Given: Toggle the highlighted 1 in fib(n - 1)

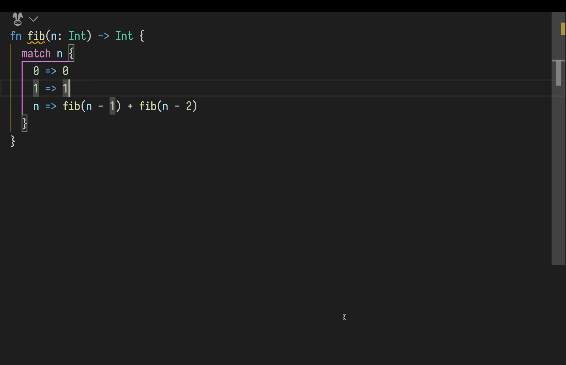Looking at the screenshot, I should tap(112, 106).
